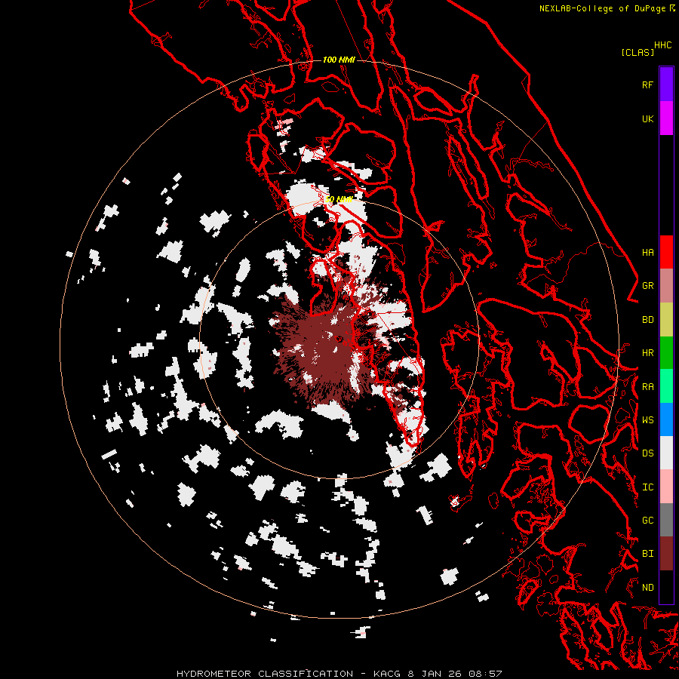This screenshot has width=679, height=679.
Task: Select the GC gray legend swatch
Action: 666,520
